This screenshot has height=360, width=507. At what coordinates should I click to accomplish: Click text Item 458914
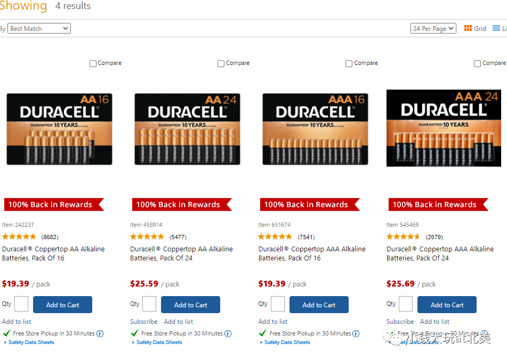point(146,225)
